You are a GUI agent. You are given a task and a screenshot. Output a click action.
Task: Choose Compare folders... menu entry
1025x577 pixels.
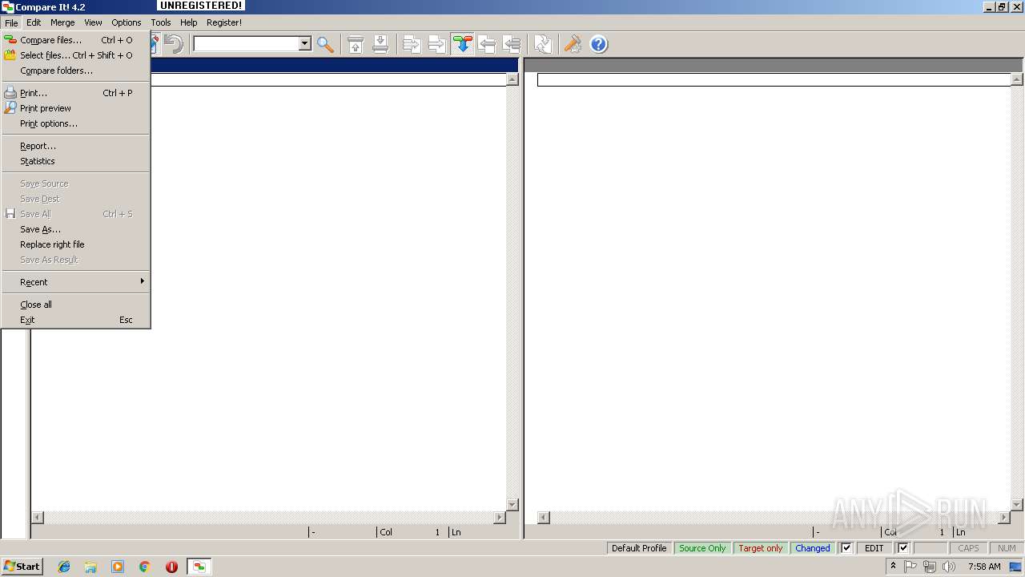click(x=75, y=71)
